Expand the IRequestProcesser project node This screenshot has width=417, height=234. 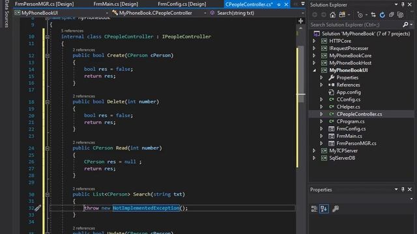tap(314, 48)
